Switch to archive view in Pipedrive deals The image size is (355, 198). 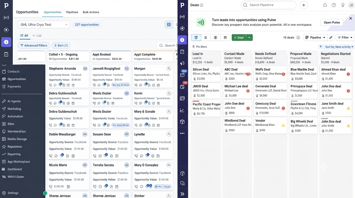(x=225, y=38)
